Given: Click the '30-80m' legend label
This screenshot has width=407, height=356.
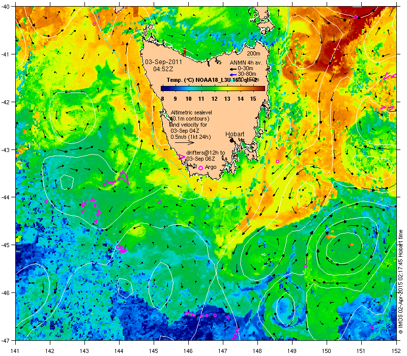Looking at the screenshot, I should pyautogui.click(x=247, y=74).
